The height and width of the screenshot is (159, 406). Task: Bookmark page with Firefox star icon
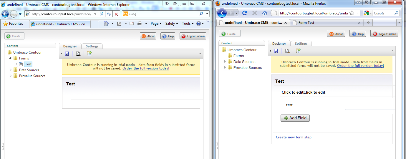coord(352,13)
